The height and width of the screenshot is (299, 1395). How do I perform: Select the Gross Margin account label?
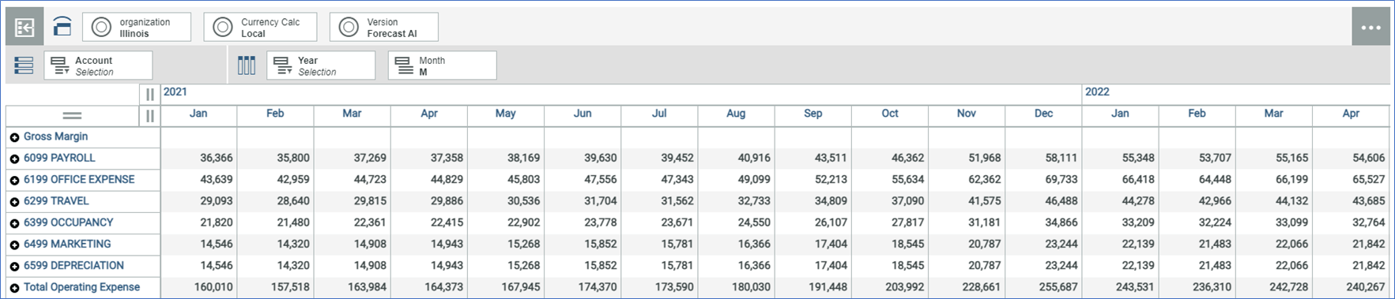[x=55, y=136]
